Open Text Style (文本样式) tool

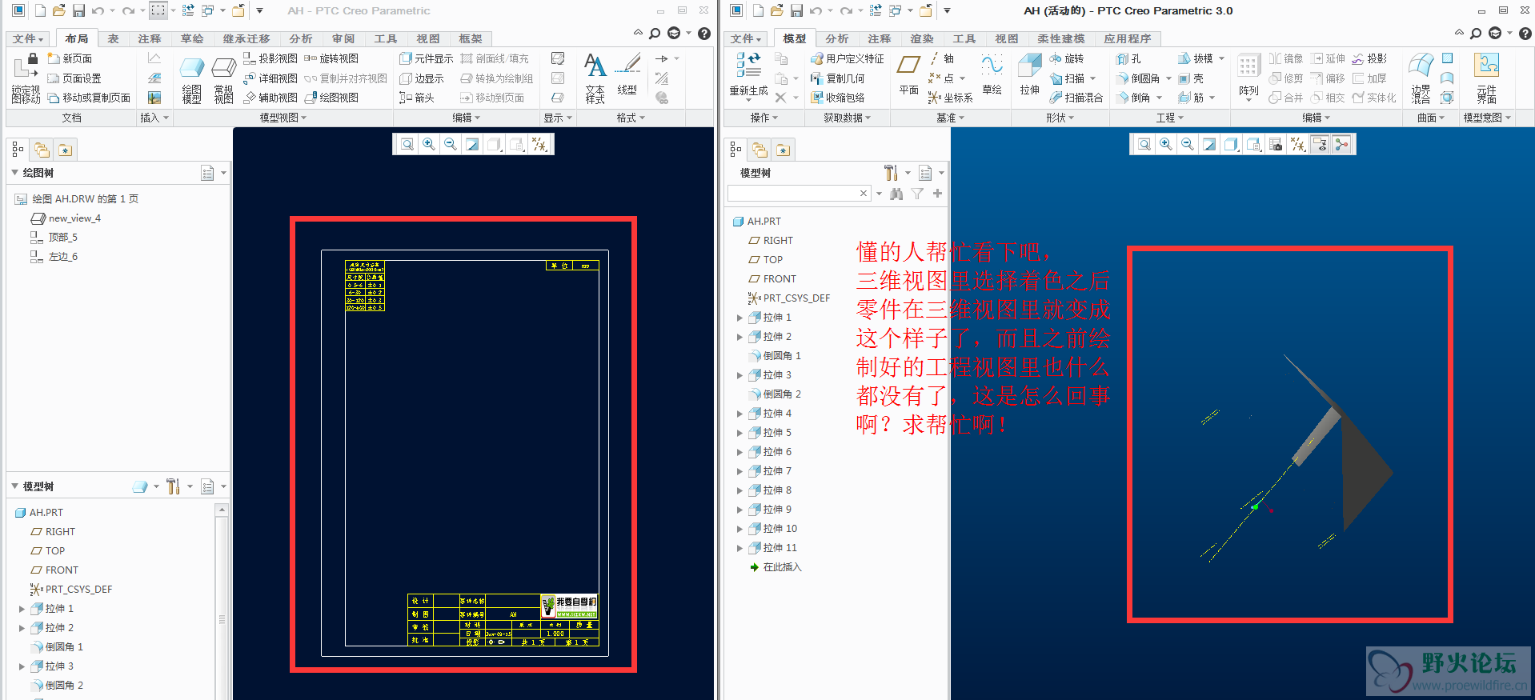click(595, 78)
